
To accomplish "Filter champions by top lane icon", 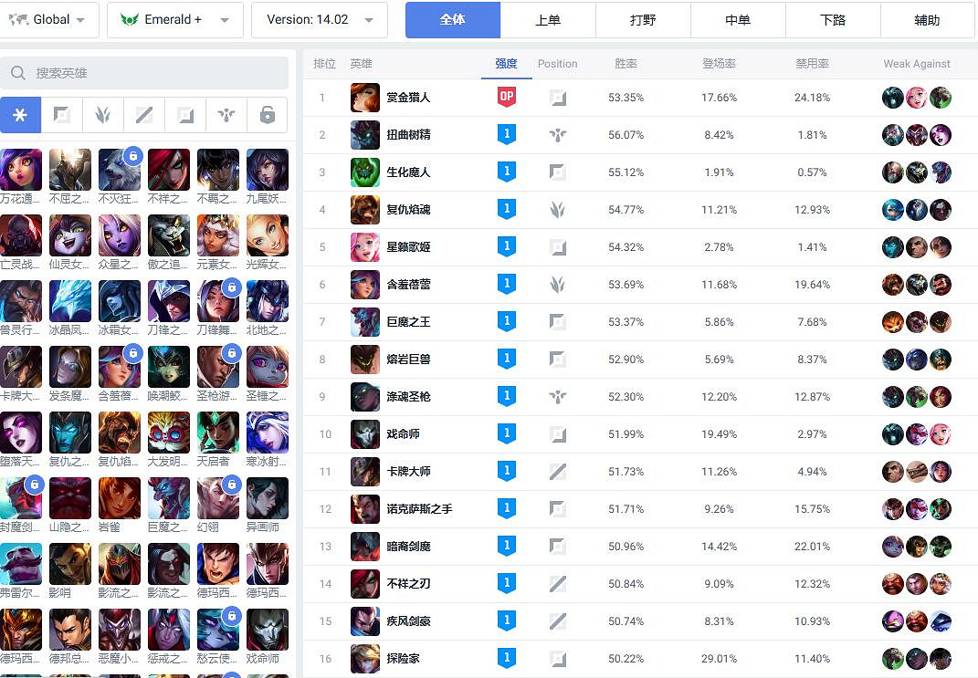I will (62, 115).
